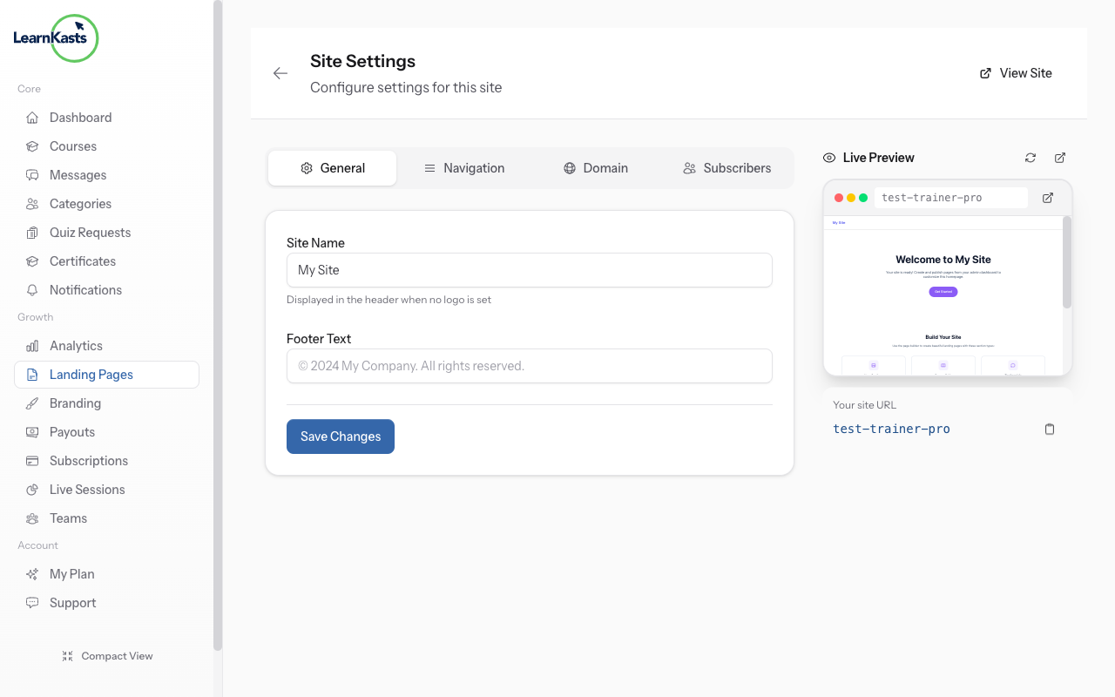Image resolution: width=1115 pixels, height=697 pixels.
Task: Expand the Branding section
Action: coord(74,403)
